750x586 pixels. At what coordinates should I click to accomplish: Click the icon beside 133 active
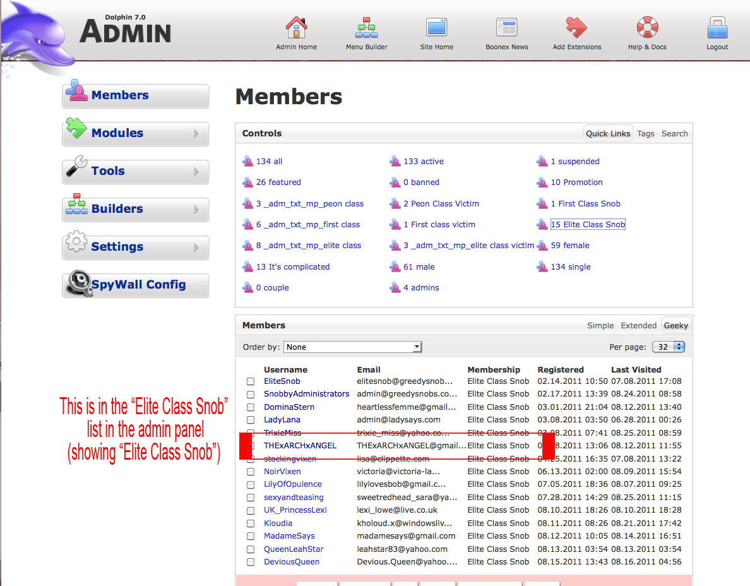pyautogui.click(x=395, y=161)
